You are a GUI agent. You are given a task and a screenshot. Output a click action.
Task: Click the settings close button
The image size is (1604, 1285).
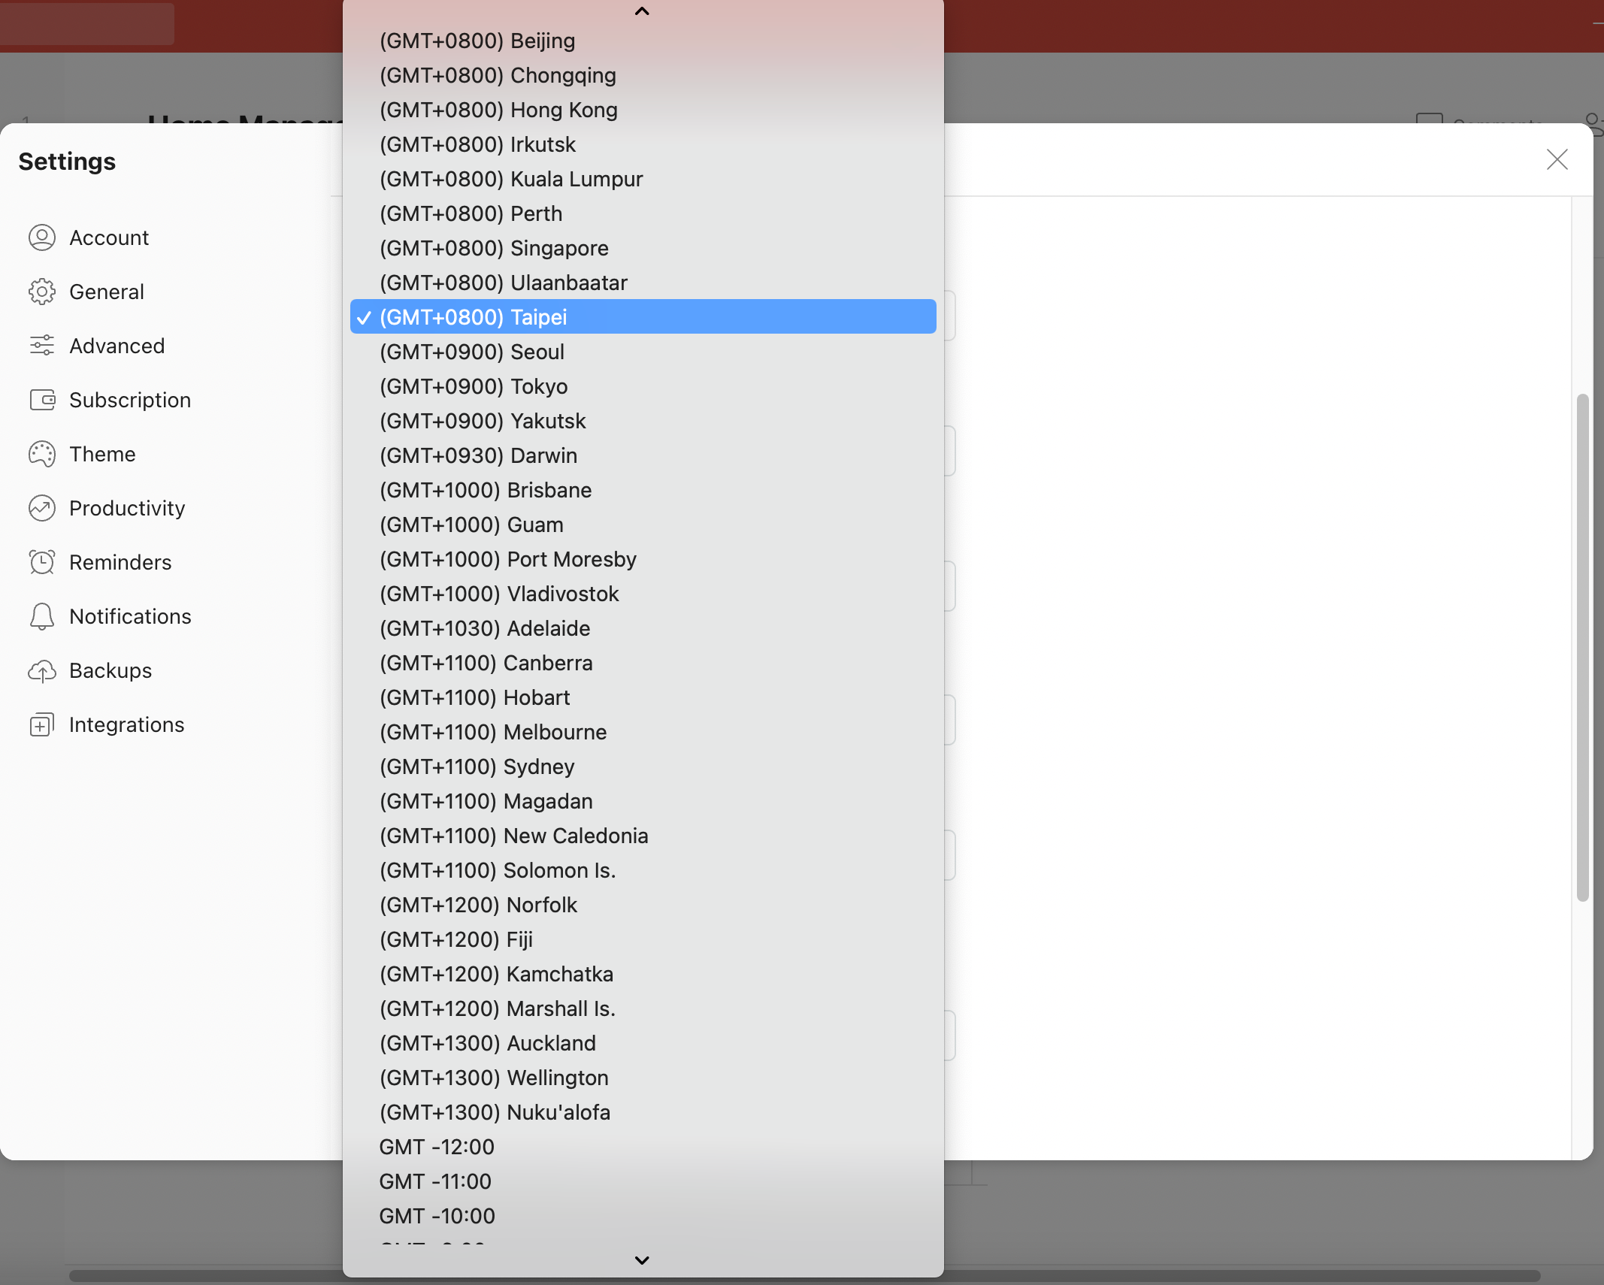1558,157
